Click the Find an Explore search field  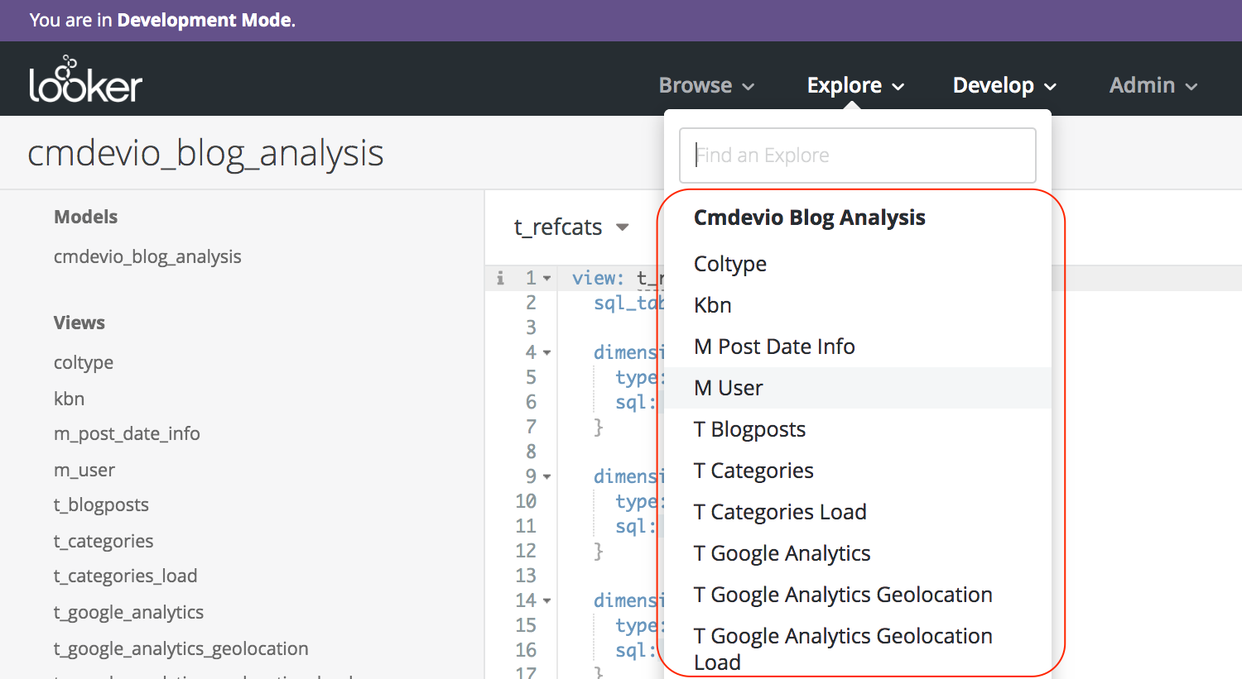(x=857, y=155)
